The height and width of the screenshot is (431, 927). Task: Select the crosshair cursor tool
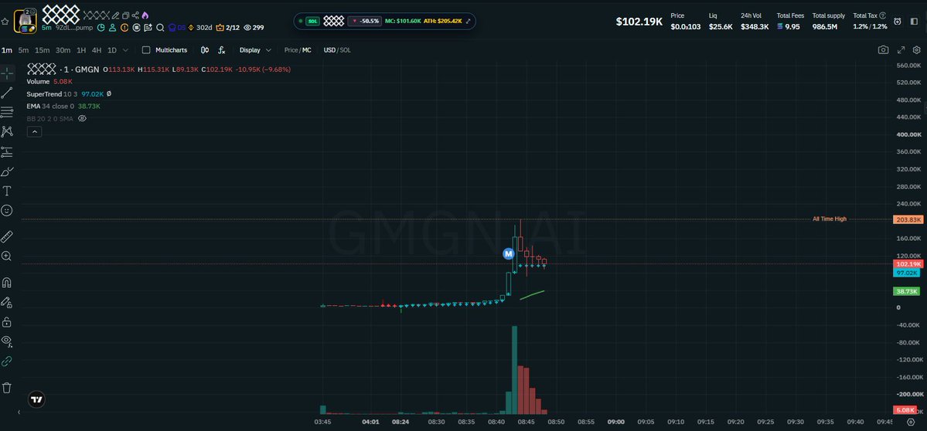click(7, 73)
